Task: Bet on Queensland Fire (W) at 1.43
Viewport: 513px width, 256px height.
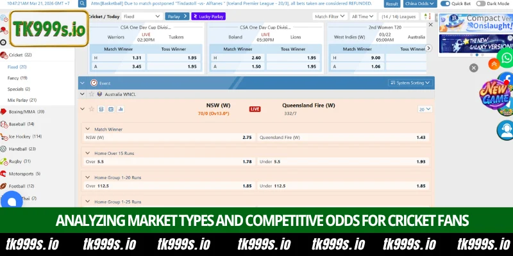Action: pyautogui.click(x=343, y=138)
